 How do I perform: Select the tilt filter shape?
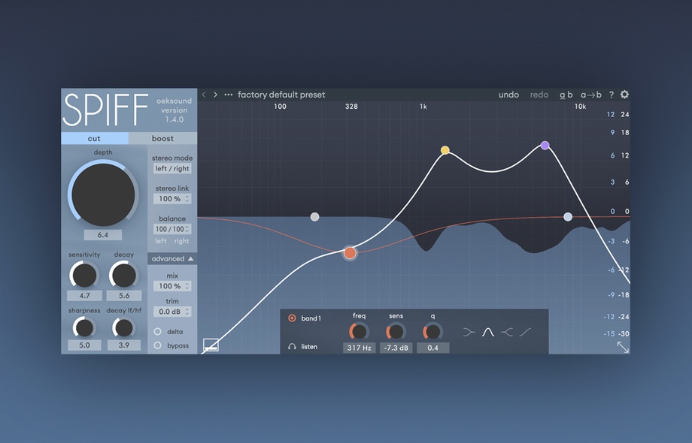pos(525,332)
